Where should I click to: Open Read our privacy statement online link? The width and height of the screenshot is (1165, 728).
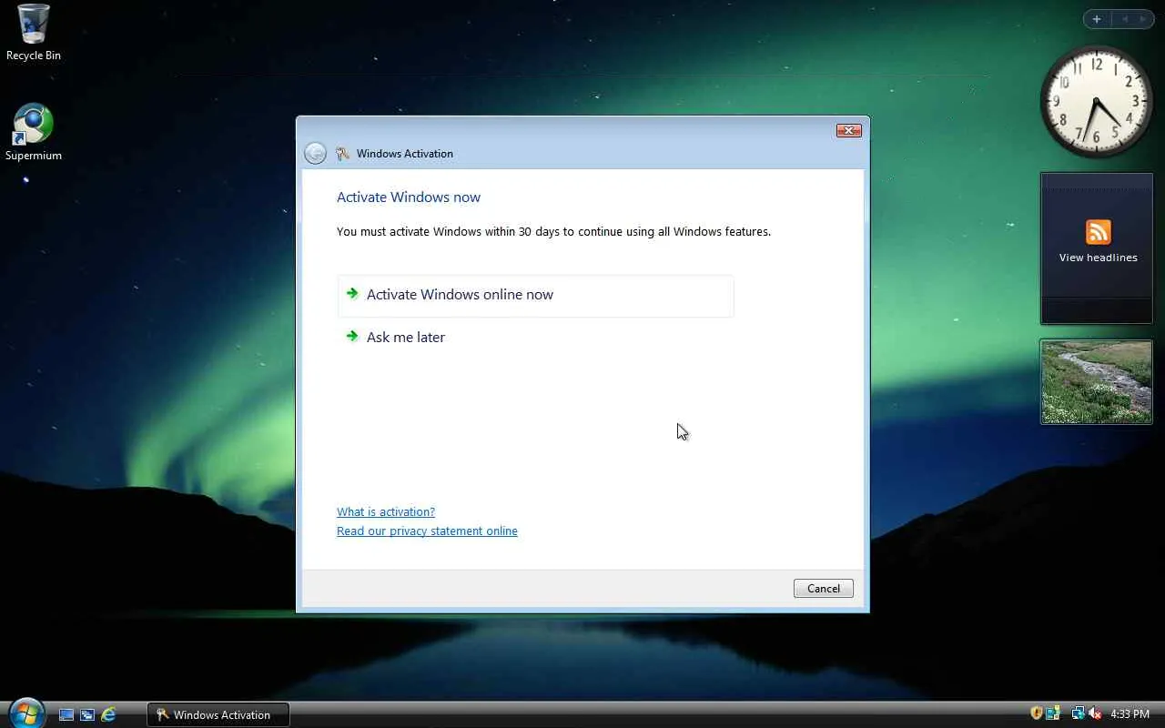[x=427, y=531]
